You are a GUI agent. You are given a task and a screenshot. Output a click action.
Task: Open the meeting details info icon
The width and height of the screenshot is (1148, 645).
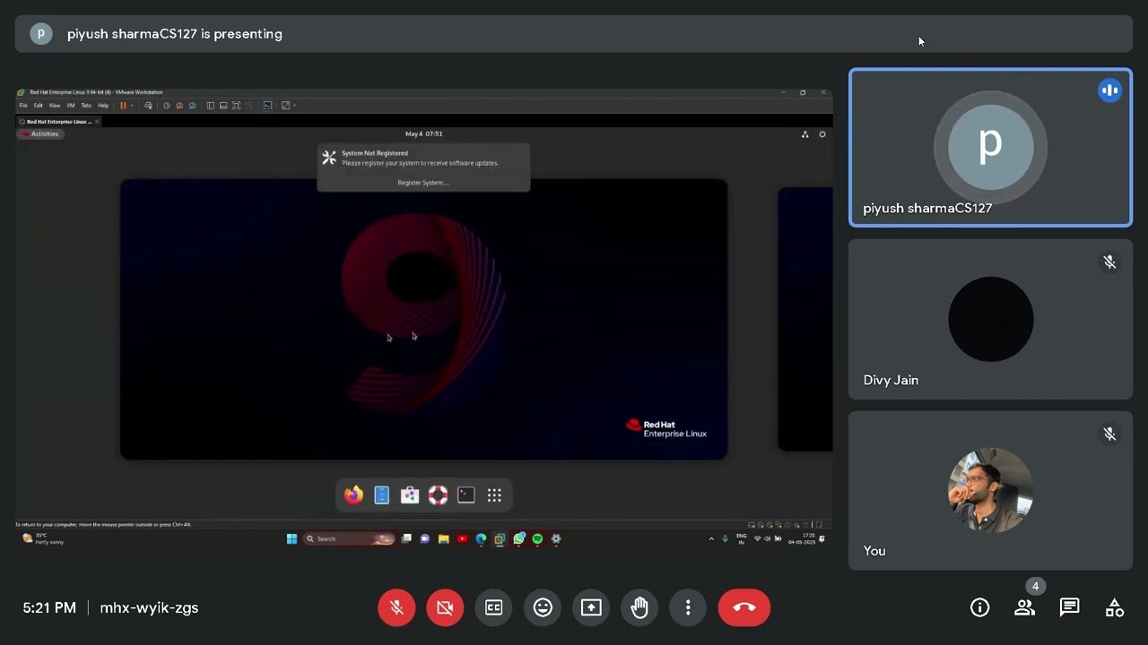click(979, 607)
